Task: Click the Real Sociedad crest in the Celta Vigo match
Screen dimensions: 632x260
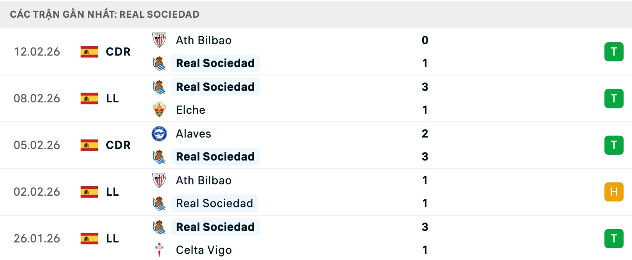Action: tap(159, 227)
